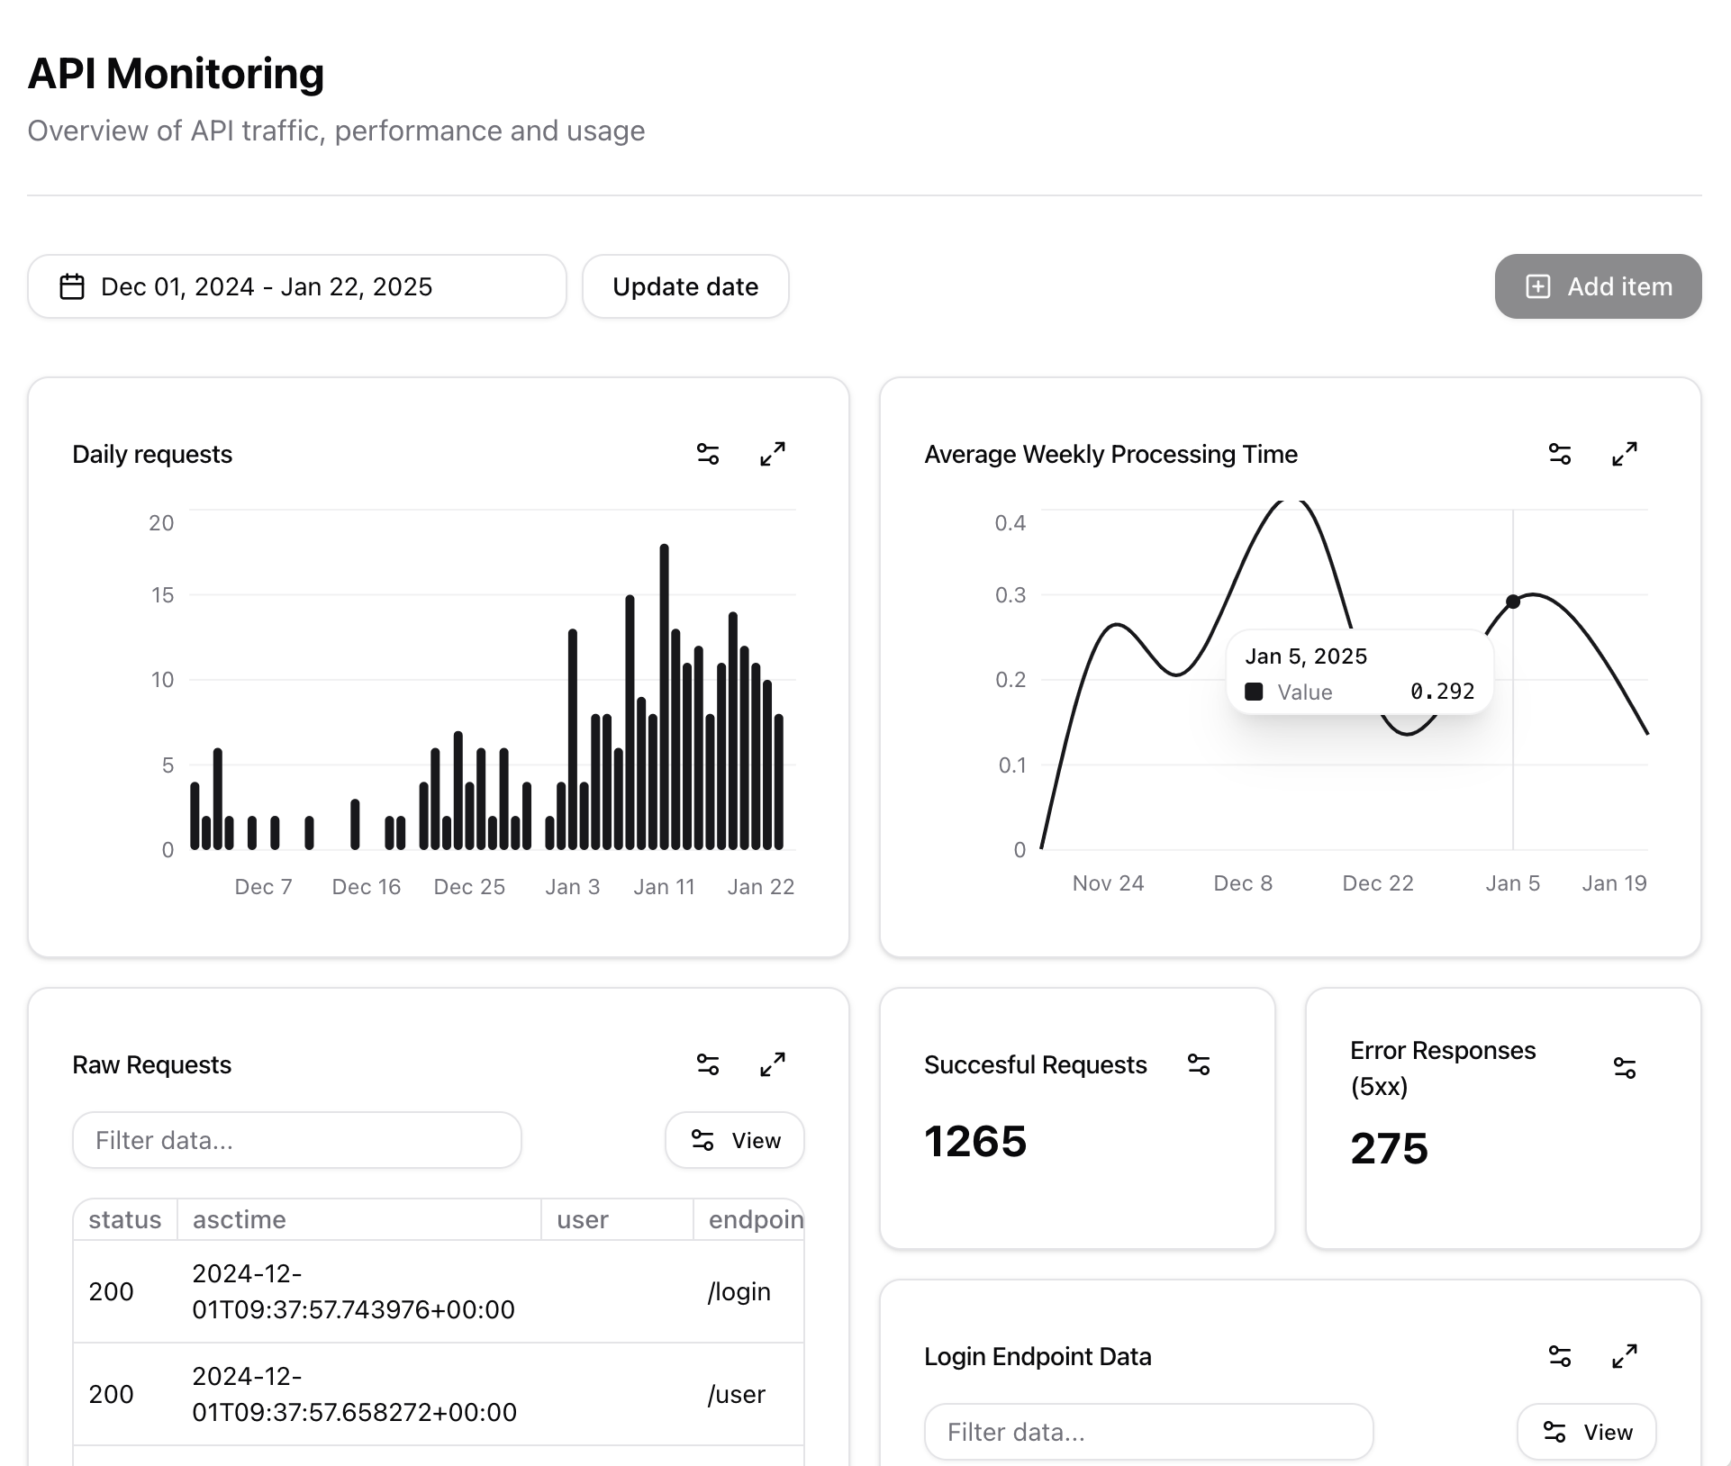The width and height of the screenshot is (1731, 1466).
Task: Click the Jan 5 data point marker
Action: (x=1513, y=602)
